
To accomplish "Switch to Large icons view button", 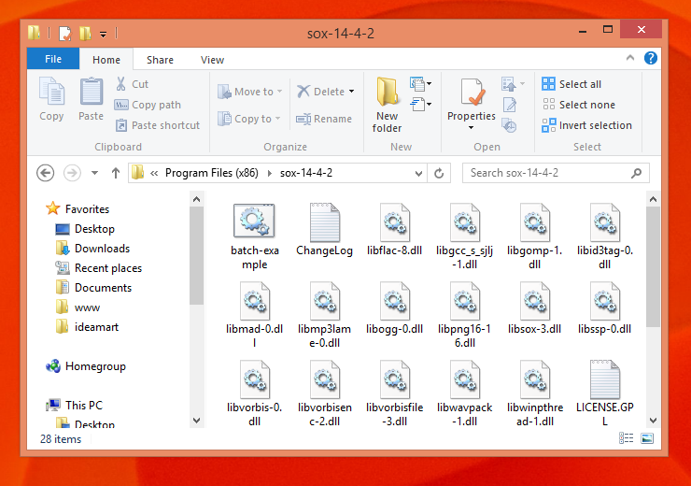I will pyautogui.click(x=647, y=438).
